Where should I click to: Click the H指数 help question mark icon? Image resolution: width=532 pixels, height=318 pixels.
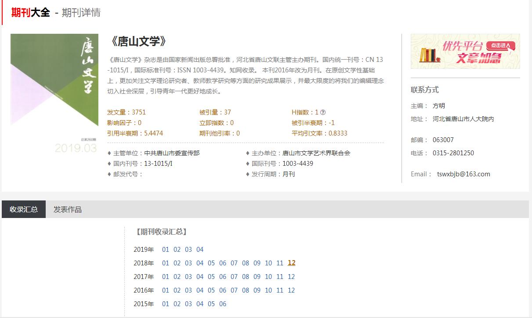(x=323, y=112)
